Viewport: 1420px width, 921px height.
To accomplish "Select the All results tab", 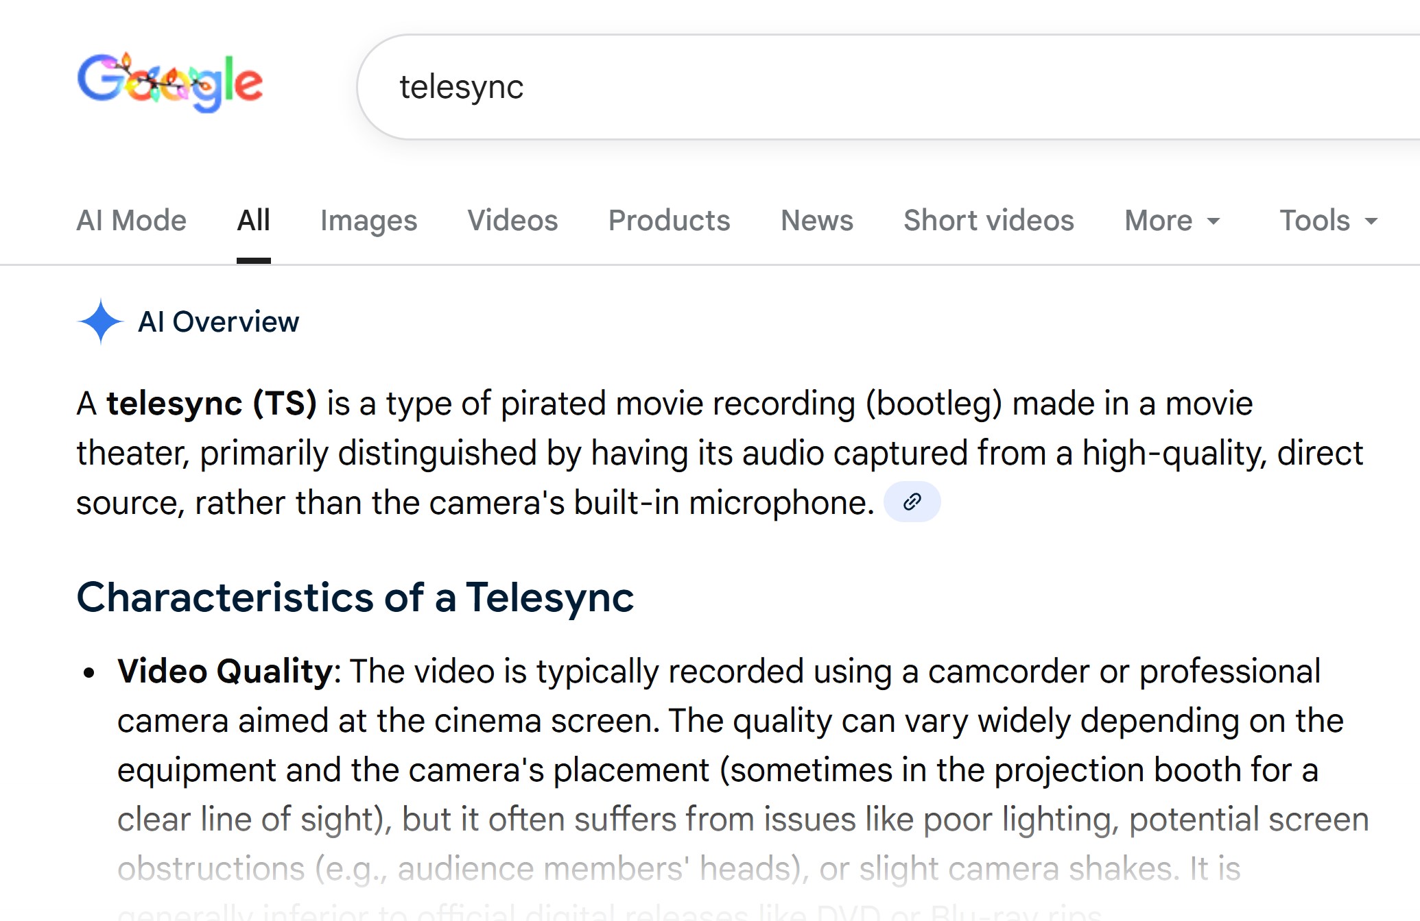I will point(253,221).
